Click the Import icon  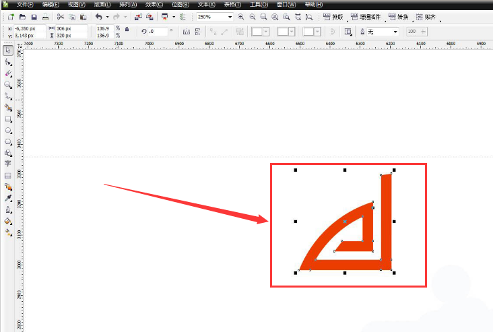pos(138,17)
